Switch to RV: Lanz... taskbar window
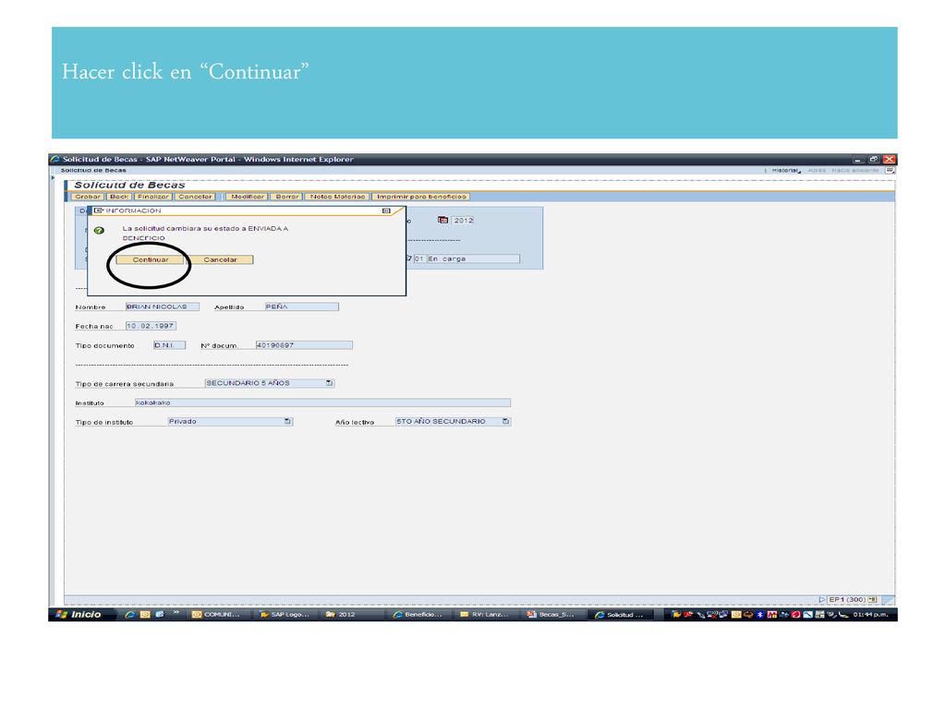 pyautogui.click(x=486, y=614)
